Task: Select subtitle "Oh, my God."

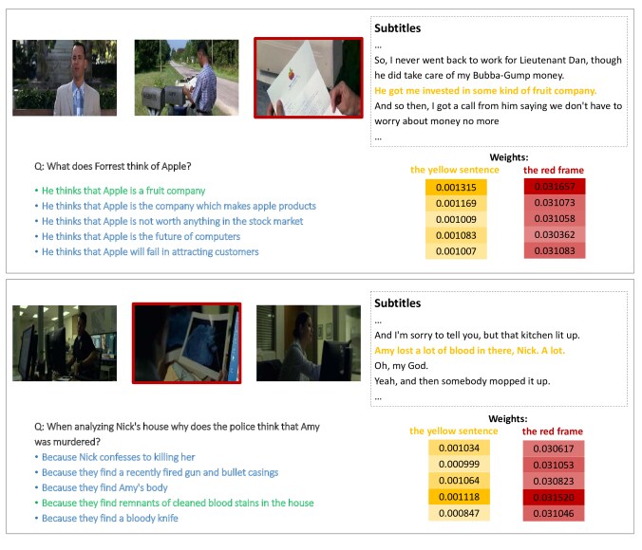Action: 401,366
